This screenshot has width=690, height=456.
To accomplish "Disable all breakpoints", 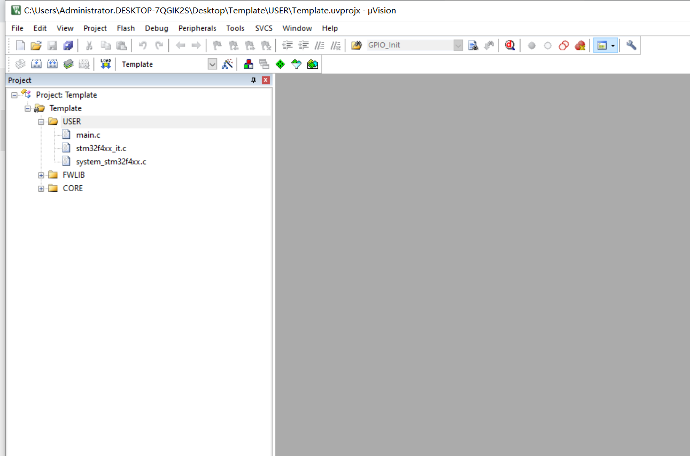I will tap(564, 45).
